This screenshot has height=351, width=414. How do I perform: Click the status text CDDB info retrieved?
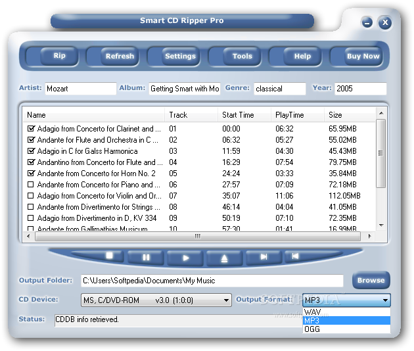[x=87, y=319]
